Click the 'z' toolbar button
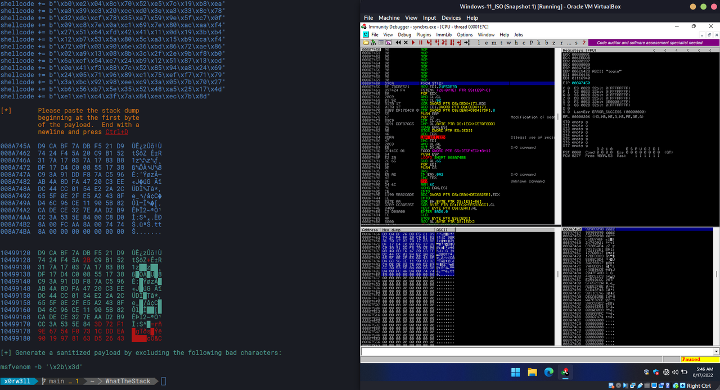Screen dimensions: 720x390 553,43
